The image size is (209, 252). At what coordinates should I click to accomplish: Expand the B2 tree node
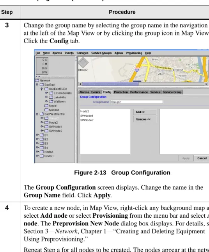coord(37,139)
